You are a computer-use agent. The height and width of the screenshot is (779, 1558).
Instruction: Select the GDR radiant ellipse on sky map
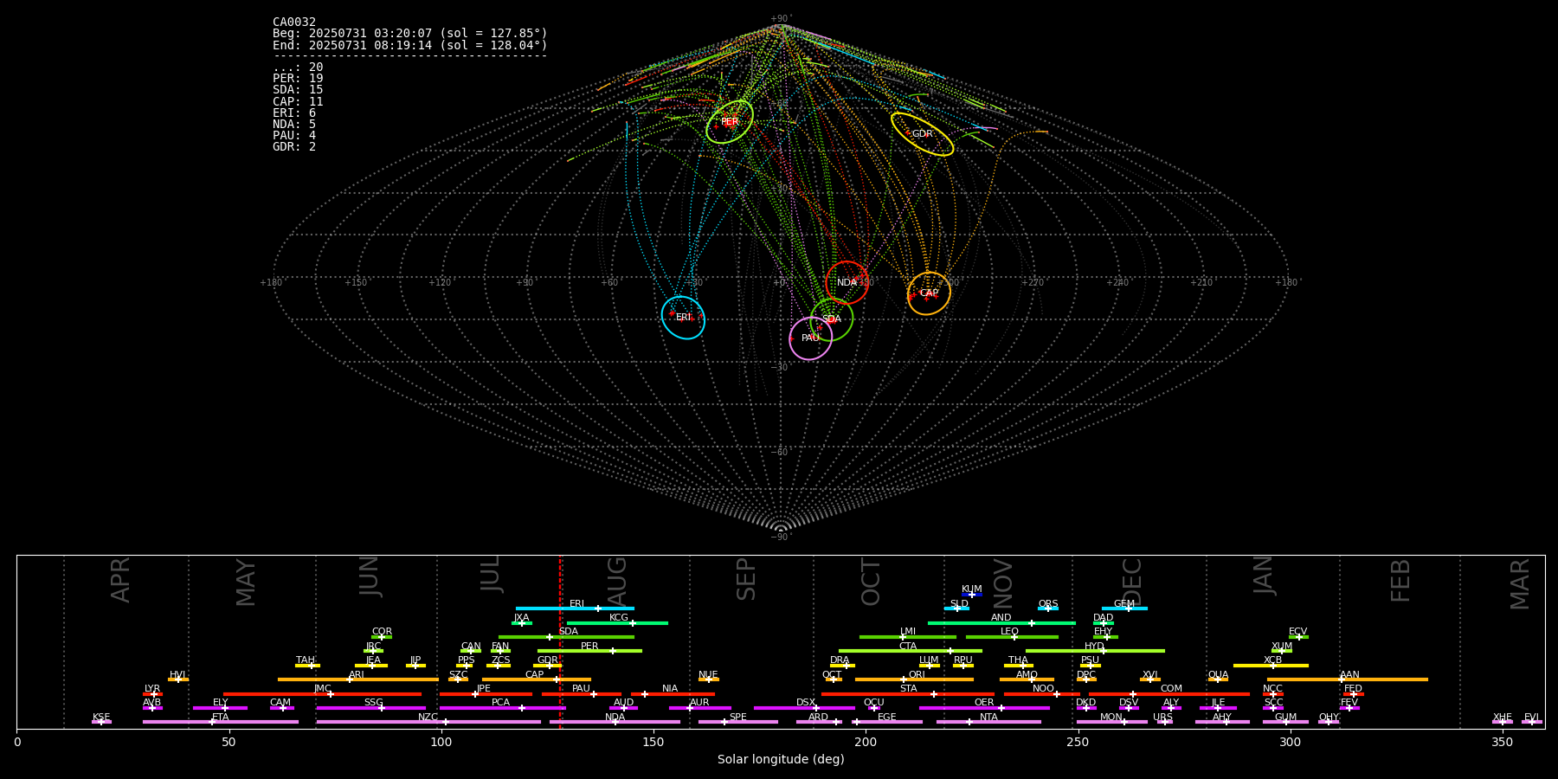(923, 134)
